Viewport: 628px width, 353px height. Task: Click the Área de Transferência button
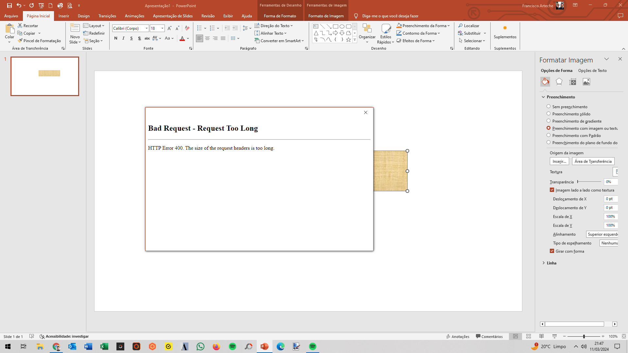pos(593,161)
